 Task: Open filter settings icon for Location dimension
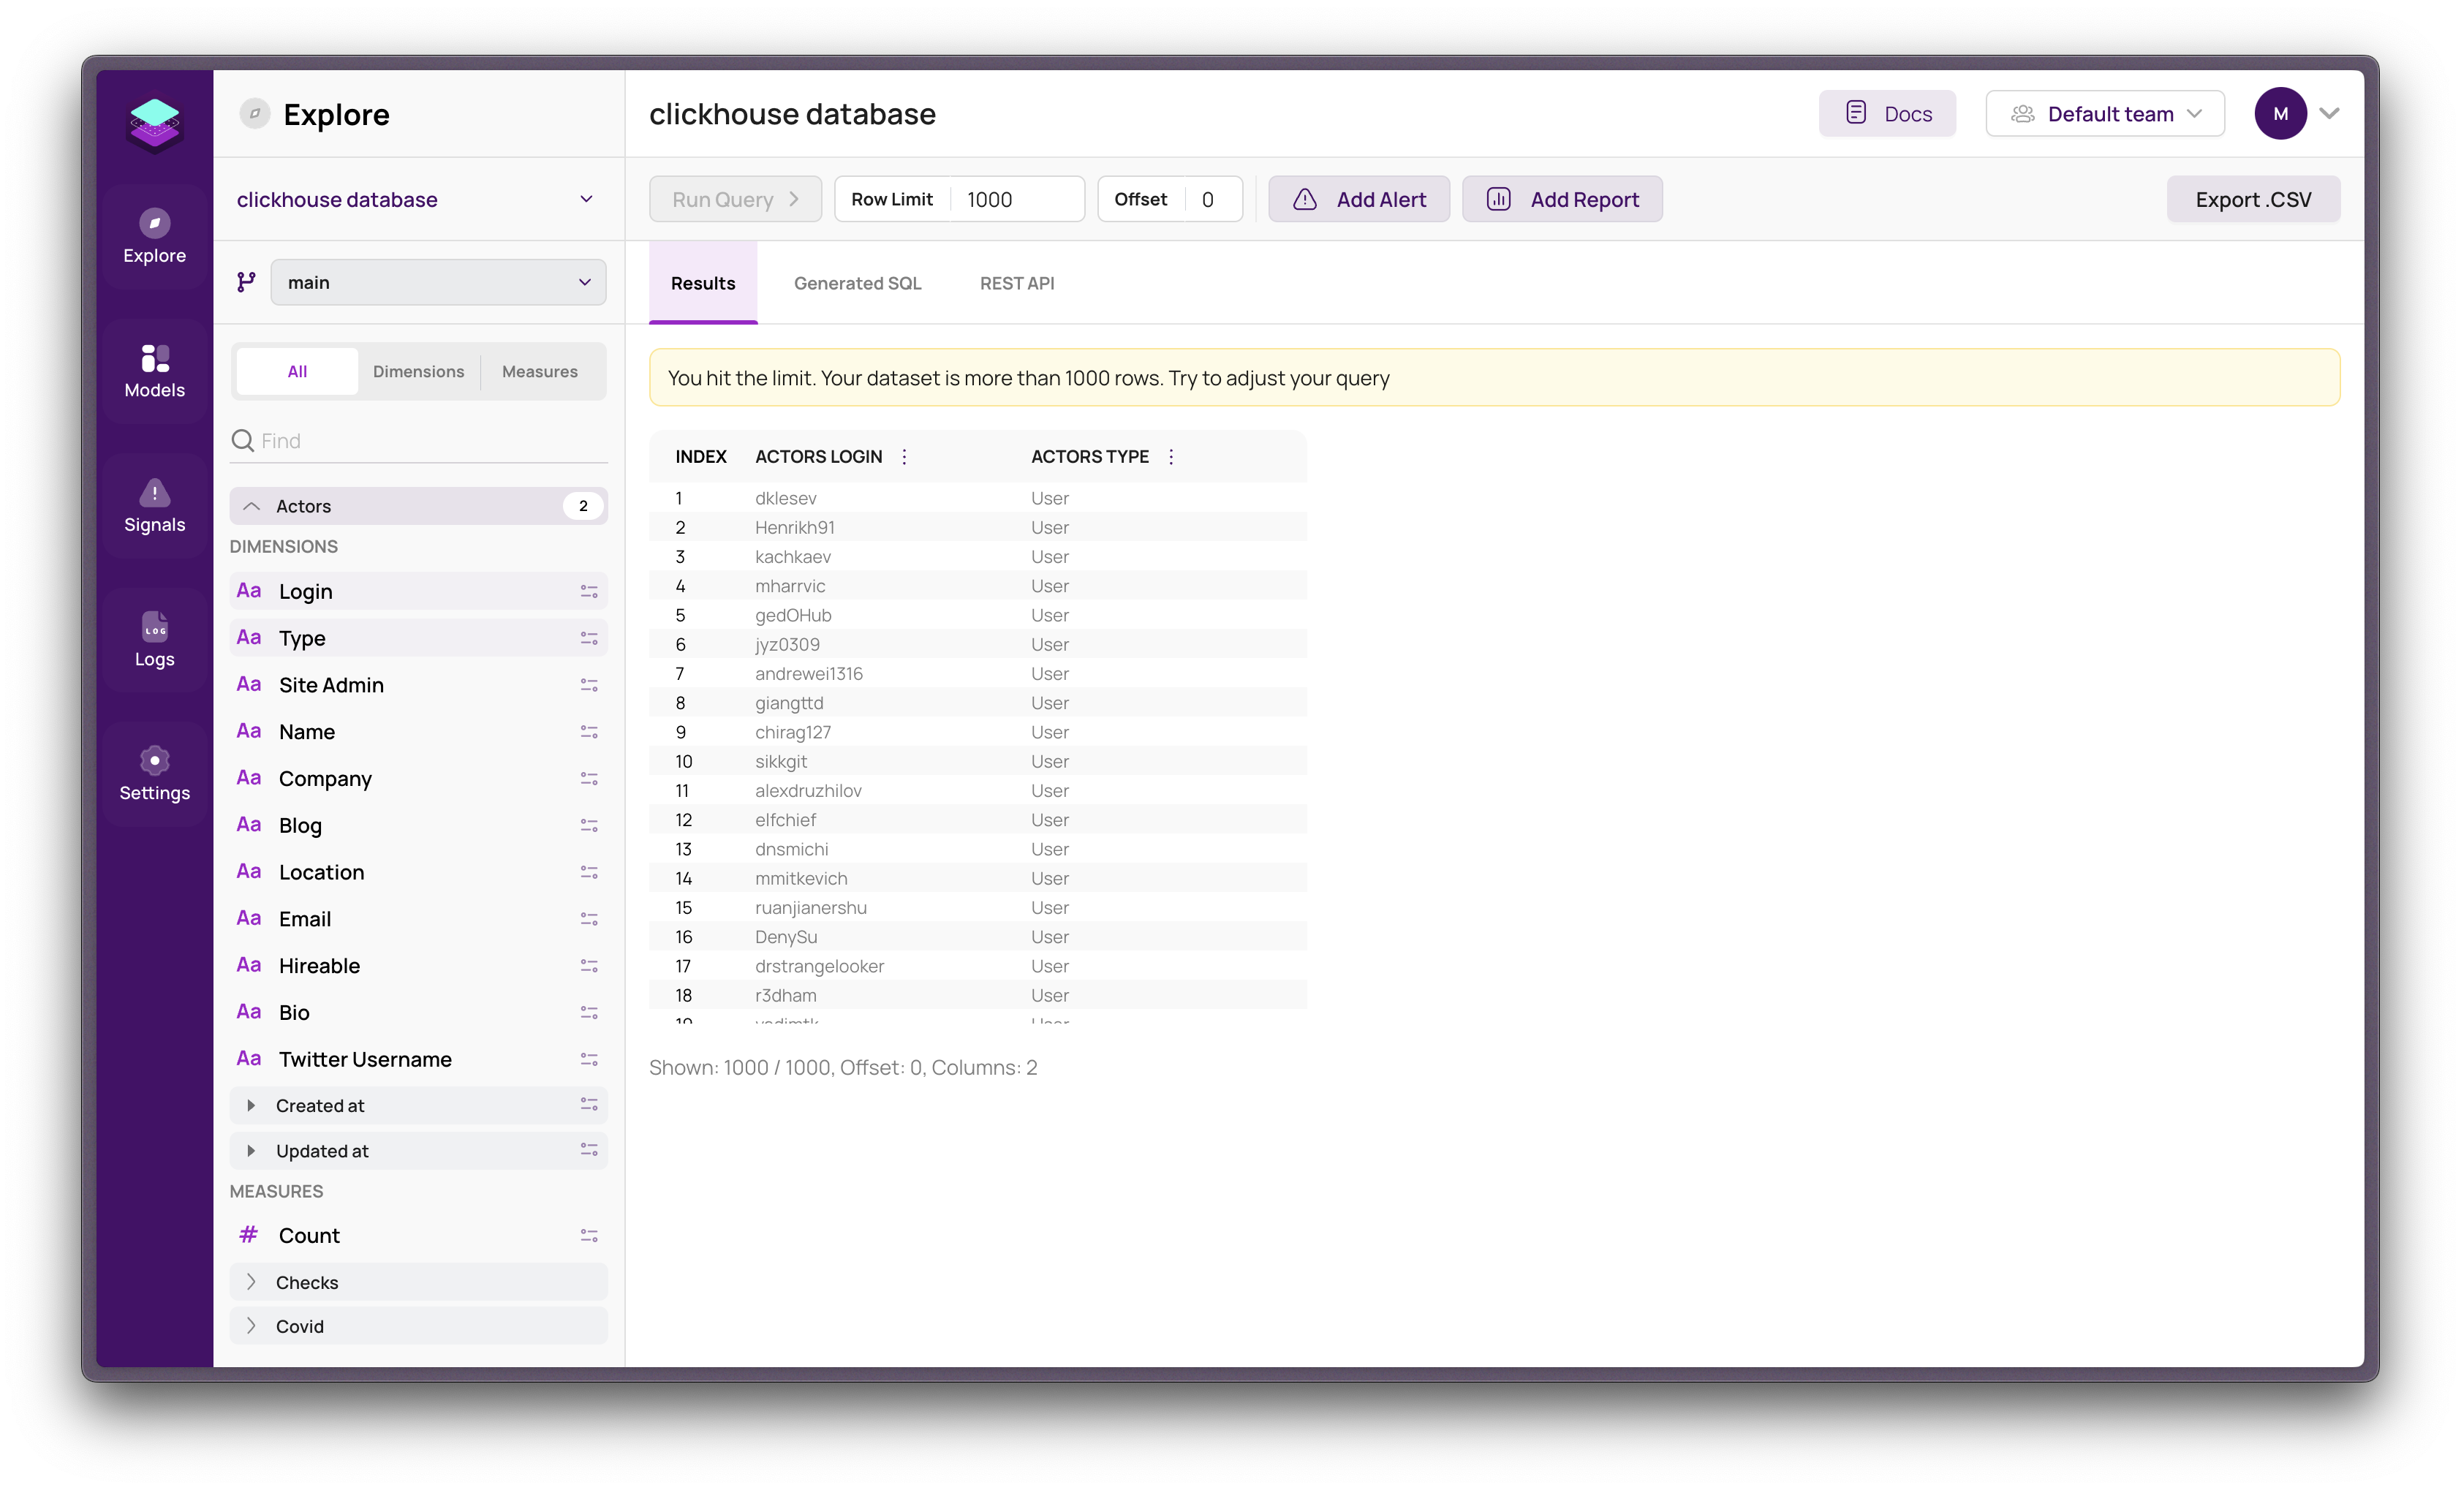click(x=589, y=871)
